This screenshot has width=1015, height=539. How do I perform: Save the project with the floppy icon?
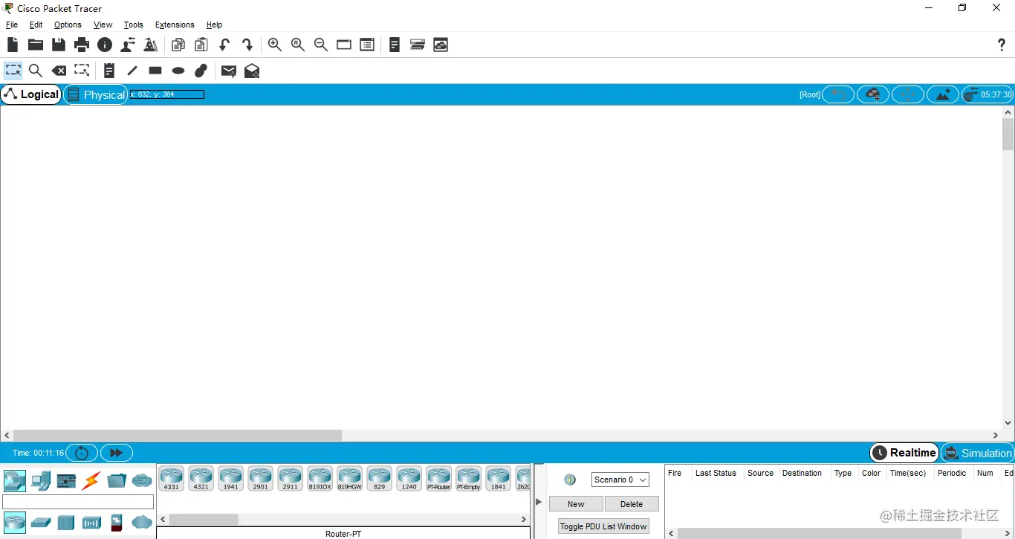coord(59,45)
